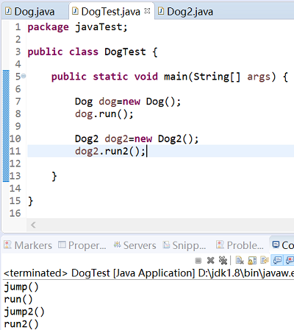
Task: Click the Markers tab icon
Action: click(x=7, y=245)
